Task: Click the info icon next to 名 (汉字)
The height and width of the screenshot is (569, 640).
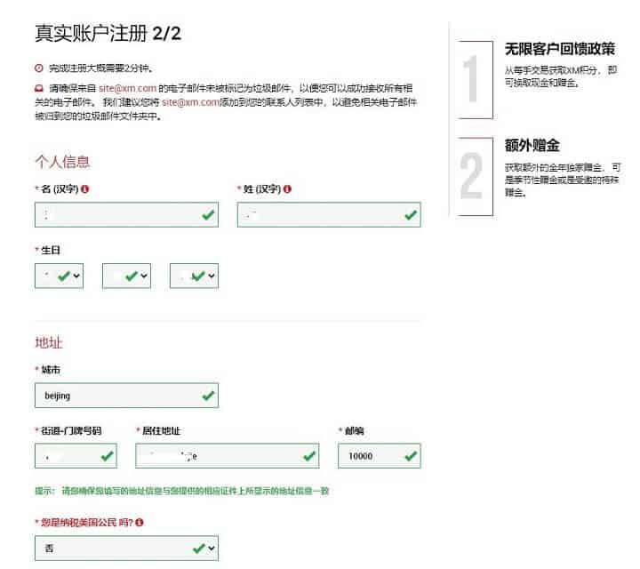Action: click(x=85, y=189)
